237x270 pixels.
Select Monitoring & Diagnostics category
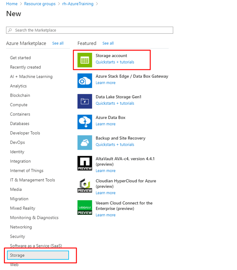[34, 218]
